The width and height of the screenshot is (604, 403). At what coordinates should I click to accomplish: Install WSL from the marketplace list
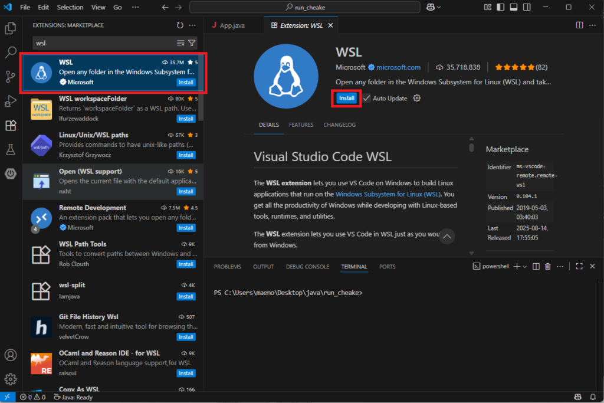coord(186,83)
